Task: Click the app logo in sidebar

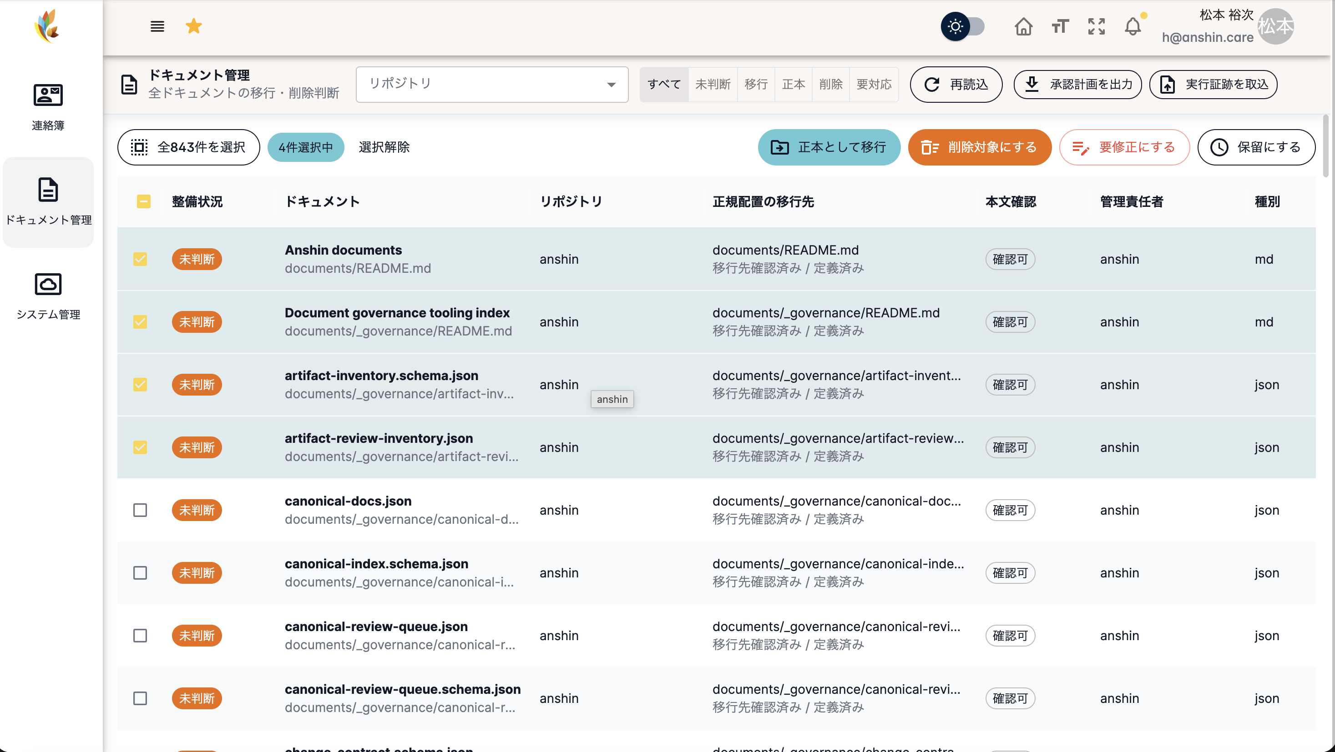Action: point(47,25)
